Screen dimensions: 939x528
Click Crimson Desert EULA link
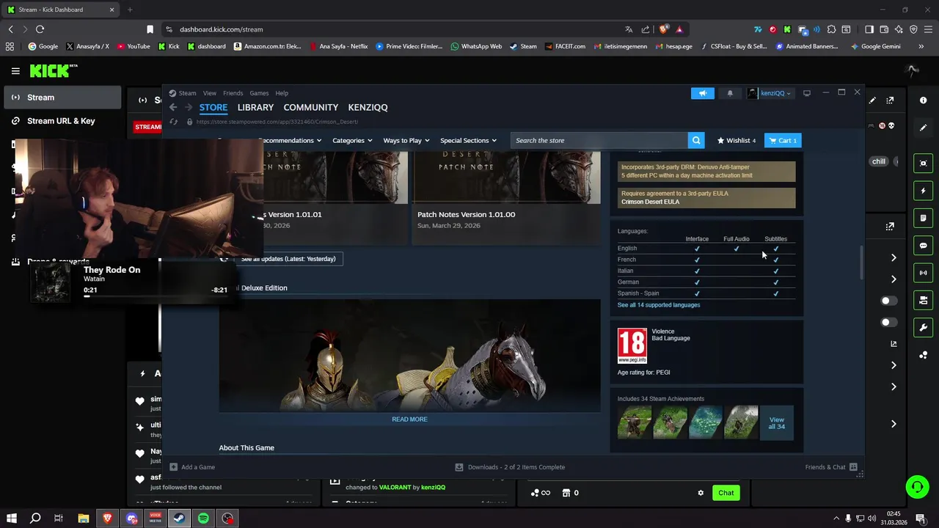pyautogui.click(x=650, y=202)
